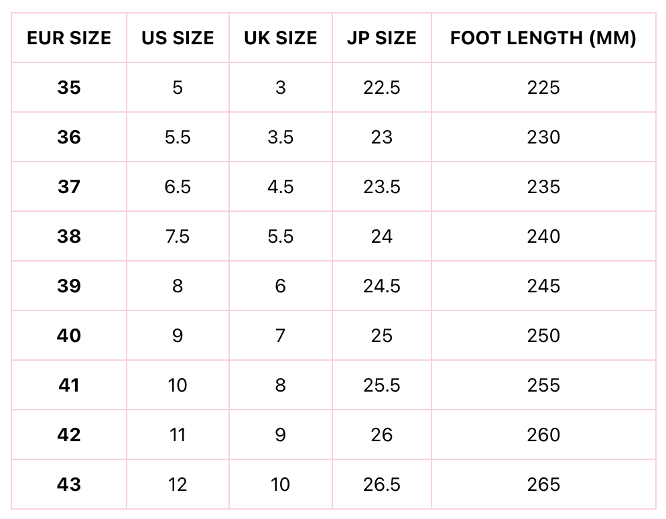Select UK size 4.5 cell
The height and width of the screenshot is (519, 666).
coord(280,187)
